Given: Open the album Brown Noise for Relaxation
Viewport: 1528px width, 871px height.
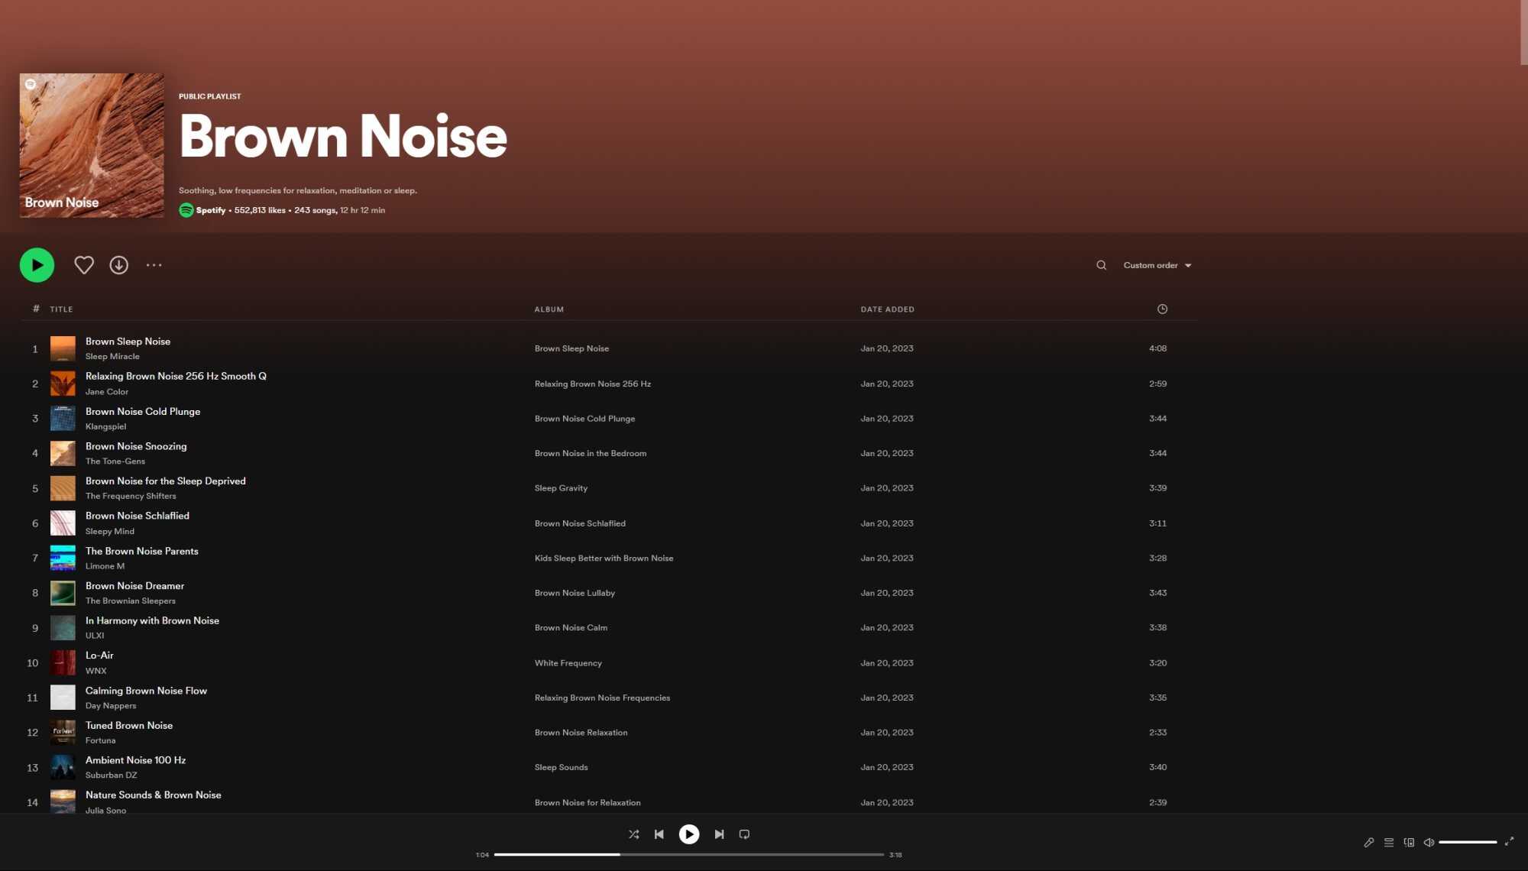Looking at the screenshot, I should (x=588, y=803).
